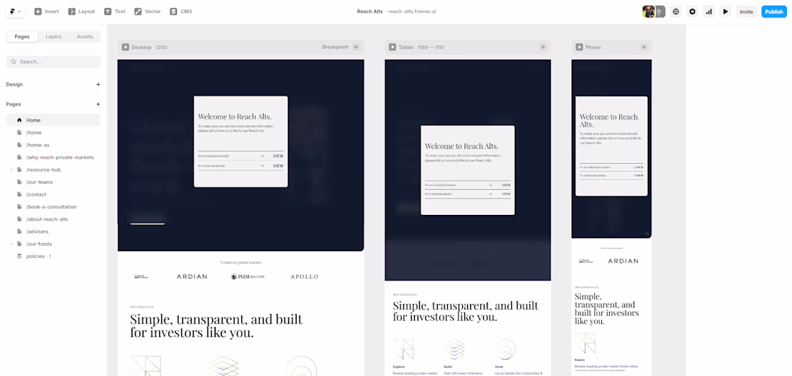
Task: Switch to the Assets tab
Action: click(85, 37)
